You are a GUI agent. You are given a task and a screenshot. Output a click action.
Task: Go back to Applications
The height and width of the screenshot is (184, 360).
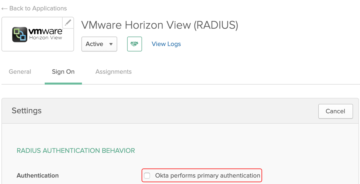tap(38, 8)
